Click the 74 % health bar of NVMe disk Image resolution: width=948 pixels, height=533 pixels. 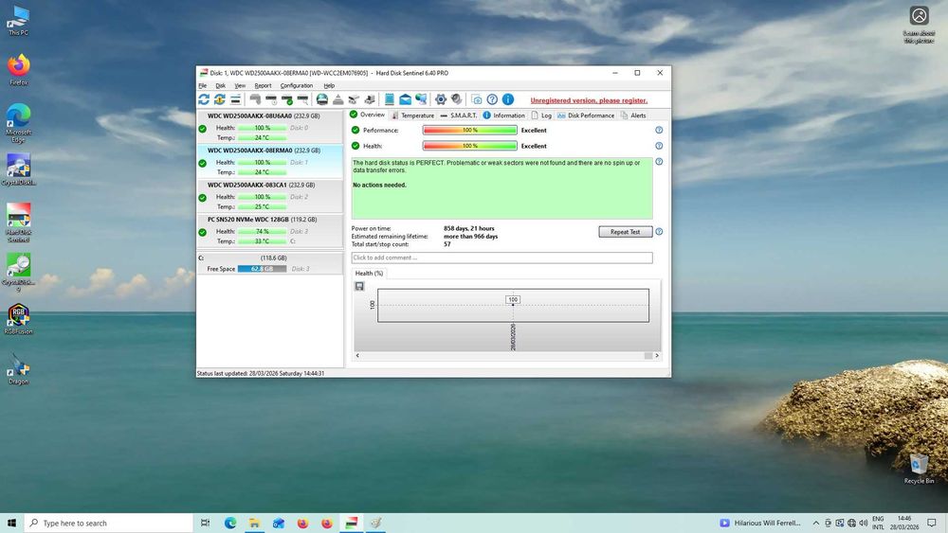(x=262, y=232)
